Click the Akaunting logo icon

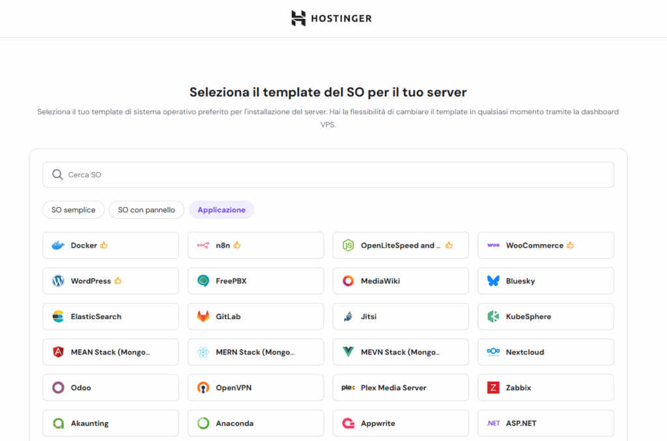click(58, 423)
